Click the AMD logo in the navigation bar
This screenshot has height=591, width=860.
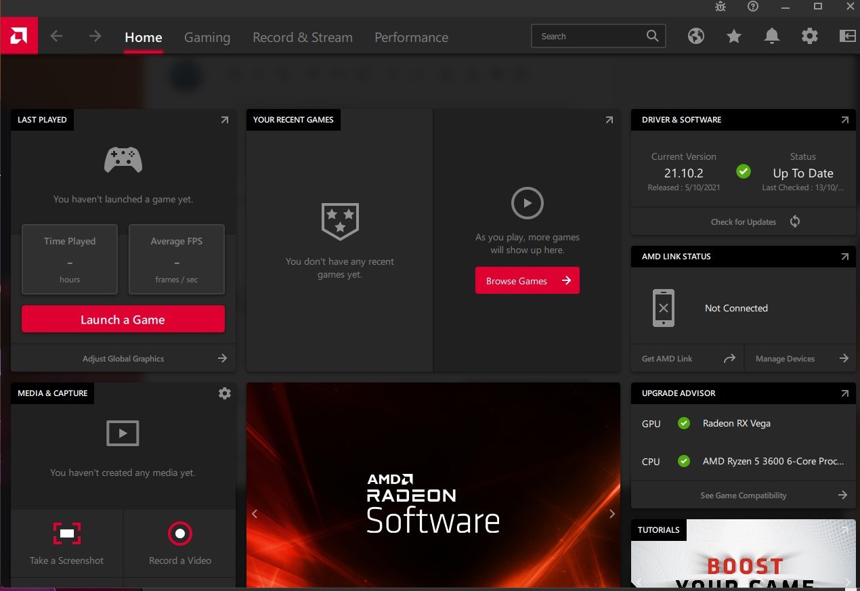point(19,36)
